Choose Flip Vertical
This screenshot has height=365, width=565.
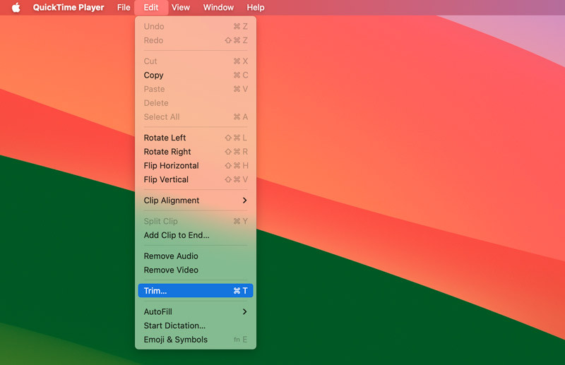click(196, 179)
